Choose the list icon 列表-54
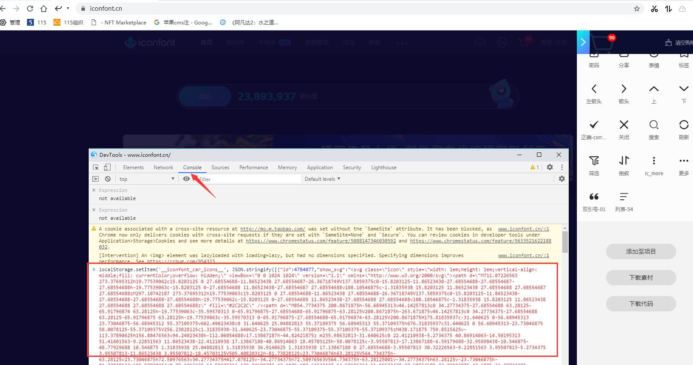 (x=624, y=197)
